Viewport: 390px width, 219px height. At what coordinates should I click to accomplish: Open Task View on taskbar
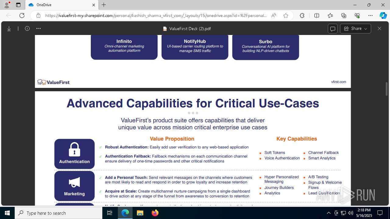point(110,213)
